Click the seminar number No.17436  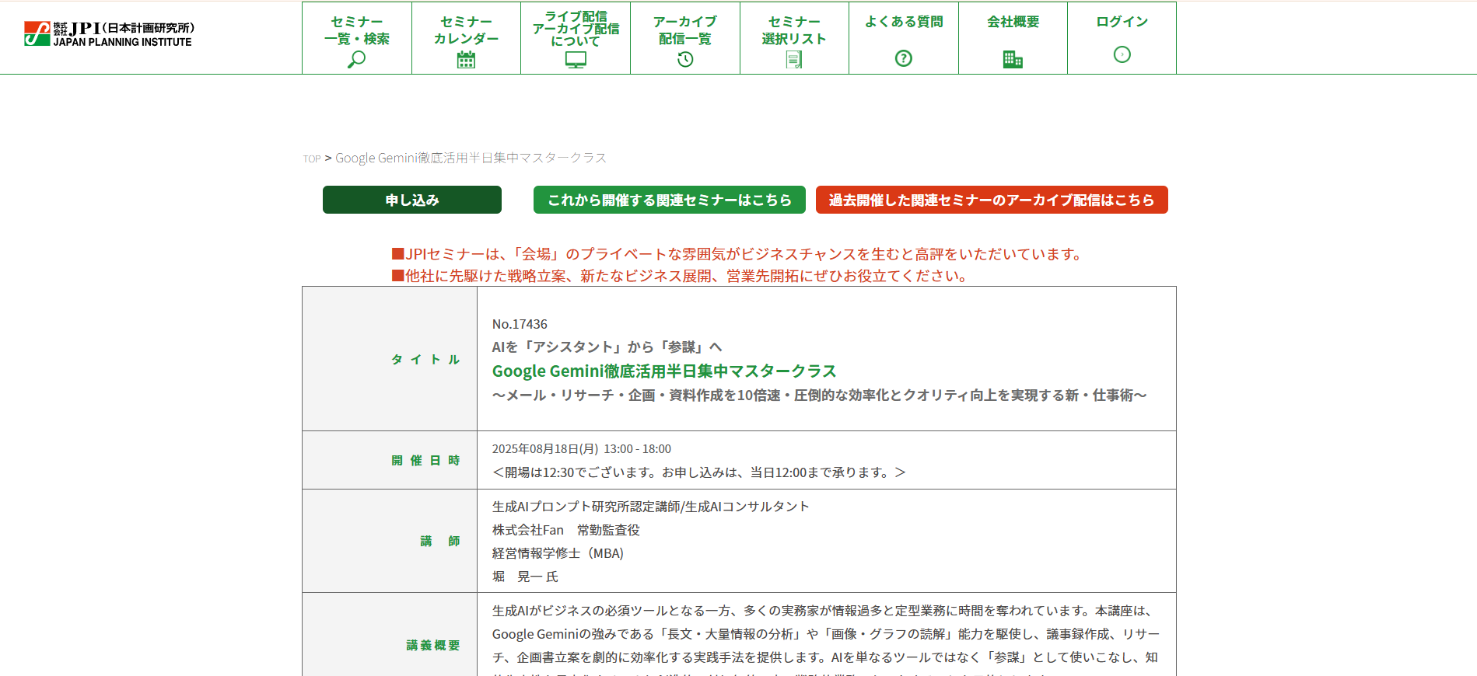(x=520, y=324)
